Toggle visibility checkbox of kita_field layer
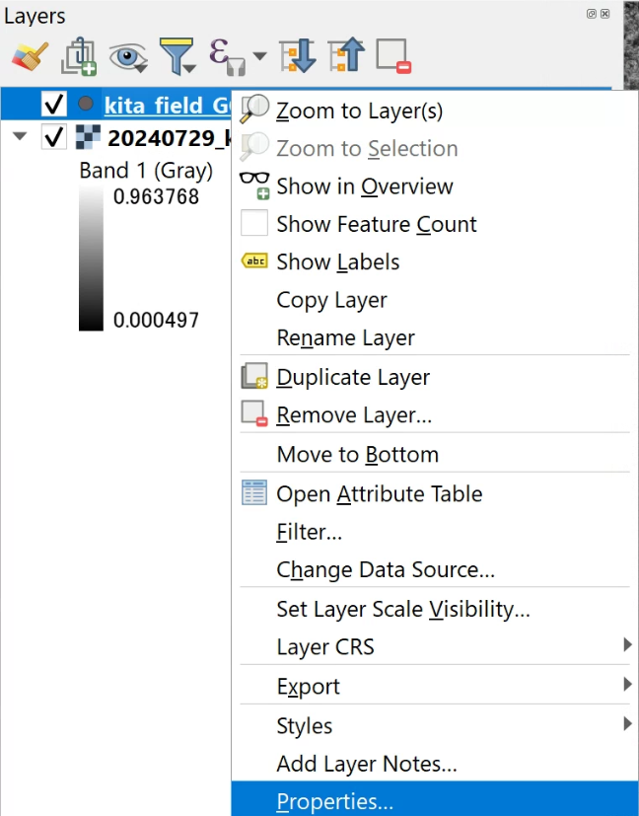This screenshot has height=816, width=639. [53, 104]
